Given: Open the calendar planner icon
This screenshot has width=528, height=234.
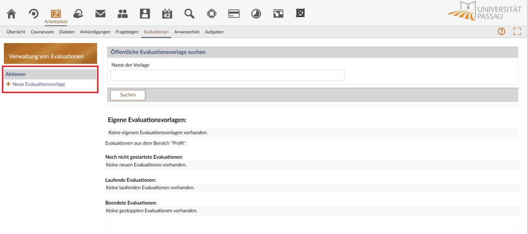Looking at the screenshot, I should click(x=167, y=14).
